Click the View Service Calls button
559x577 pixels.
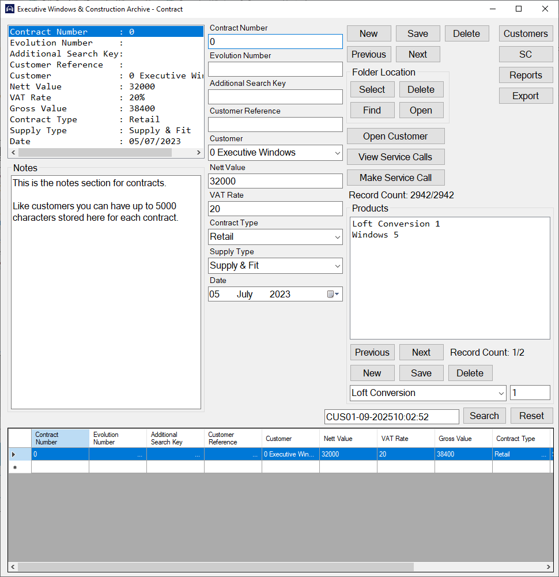395,157
